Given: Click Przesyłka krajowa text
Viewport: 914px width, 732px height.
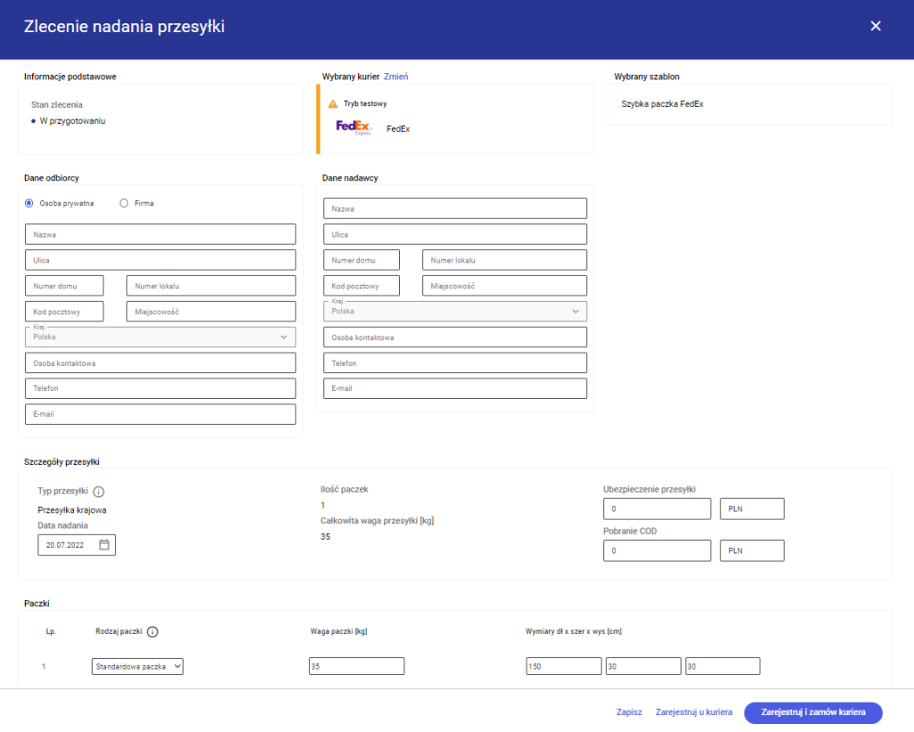Looking at the screenshot, I should (72, 510).
